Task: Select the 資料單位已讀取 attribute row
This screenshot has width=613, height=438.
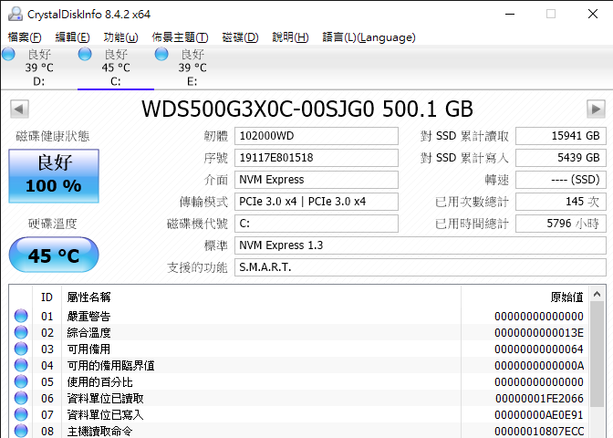Action: click(x=299, y=398)
